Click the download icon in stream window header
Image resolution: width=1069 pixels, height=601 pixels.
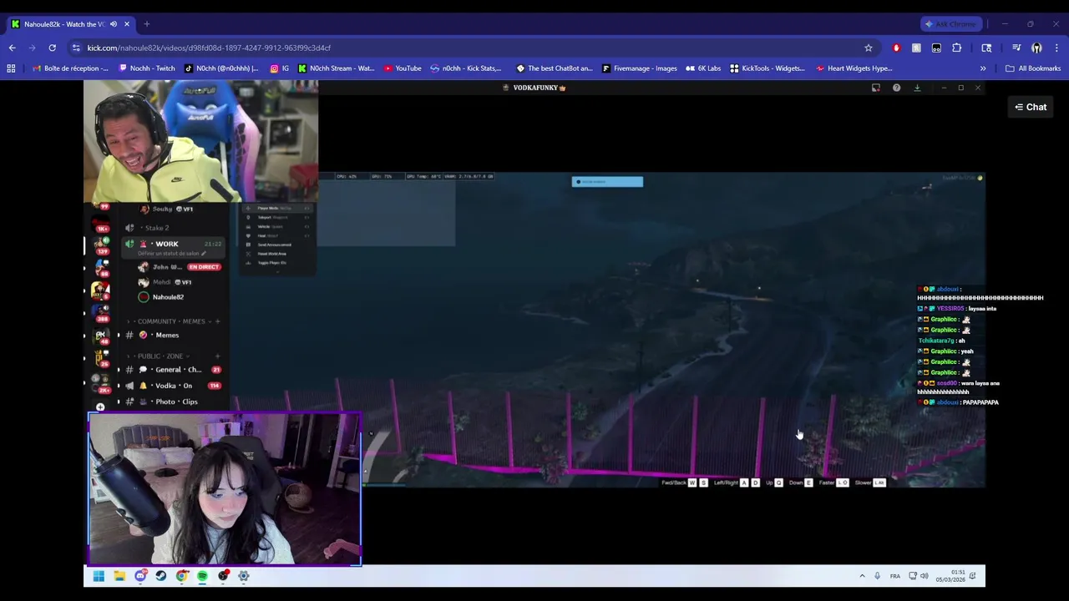(x=917, y=88)
